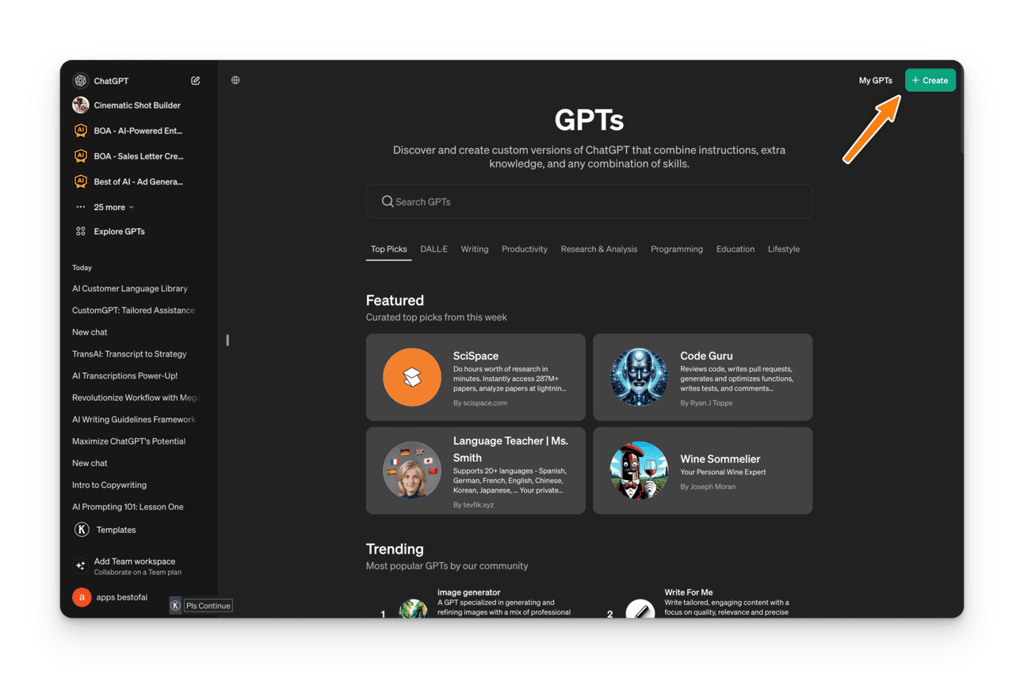Click the Pls Continue button

coord(208,606)
